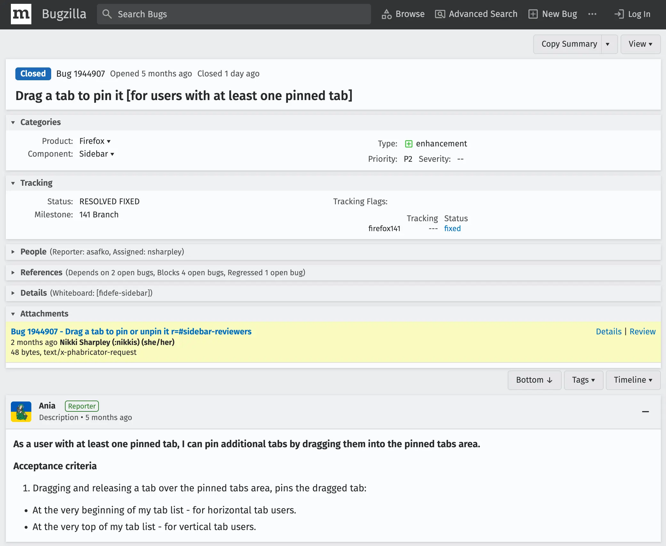Go to Advanced Search
This screenshot has height=546, width=666.
pyautogui.click(x=476, y=14)
